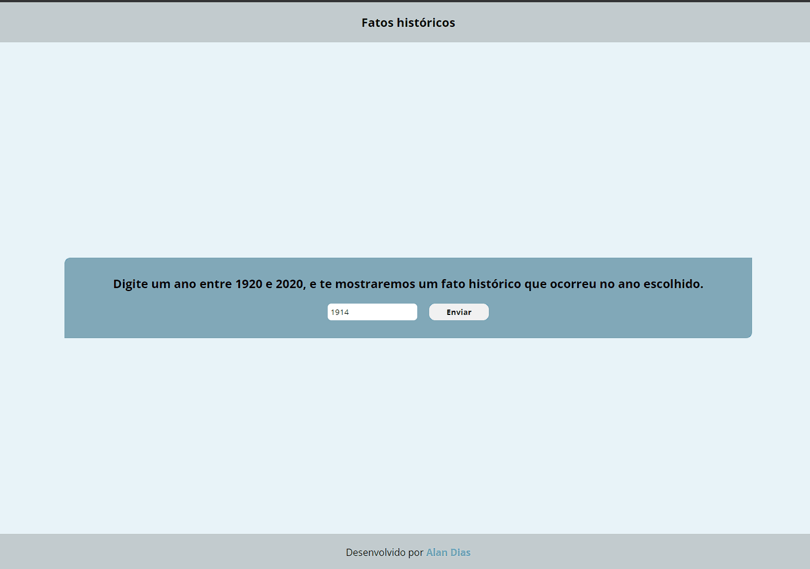Click the Fatos históricos header title
The image size is (810, 569).
(408, 22)
